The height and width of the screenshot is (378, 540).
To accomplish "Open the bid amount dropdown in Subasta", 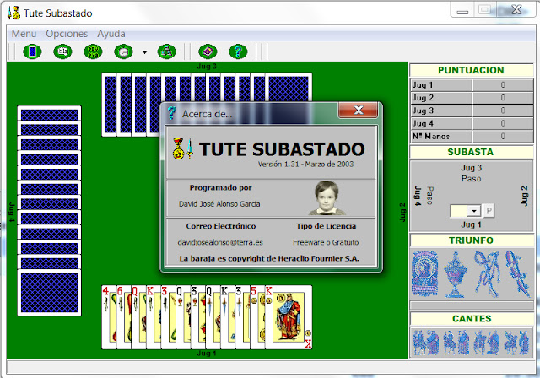I will click(474, 211).
